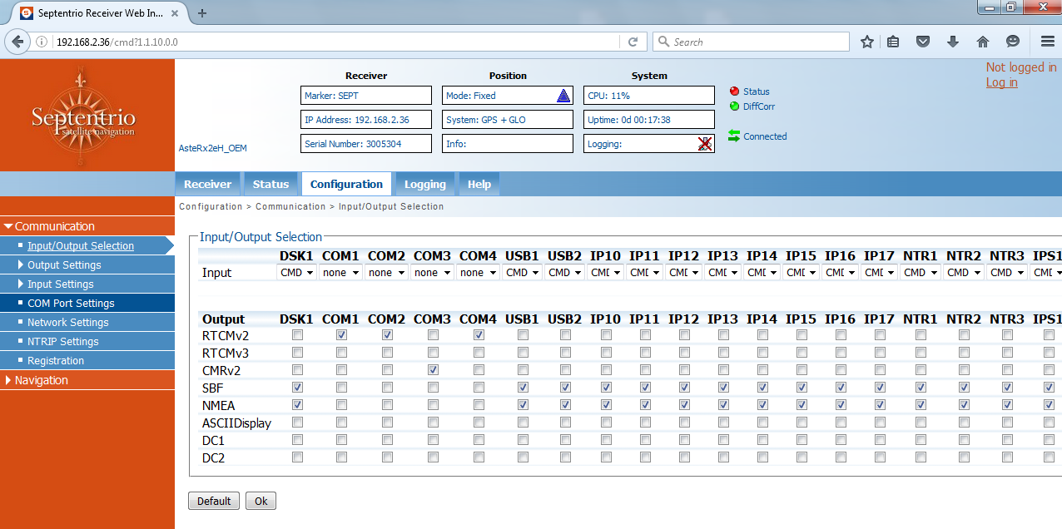
Task: Open the Help tab
Action: [x=479, y=184]
